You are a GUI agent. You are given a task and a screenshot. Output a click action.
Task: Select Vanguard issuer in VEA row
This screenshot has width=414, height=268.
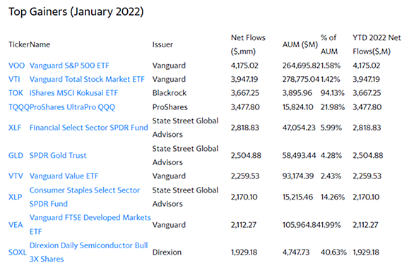(x=169, y=225)
